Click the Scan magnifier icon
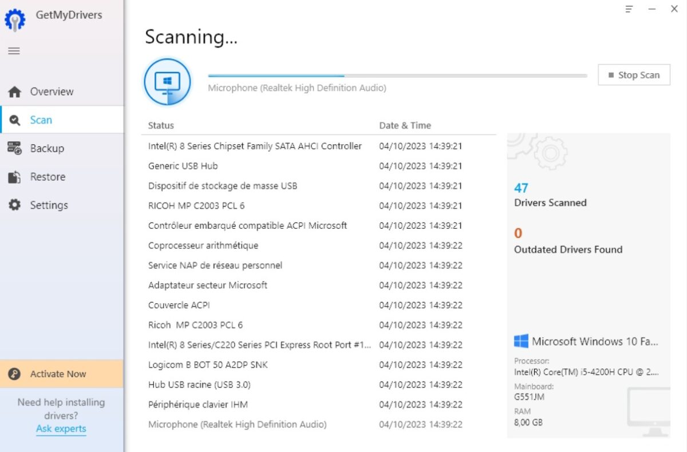 click(14, 120)
